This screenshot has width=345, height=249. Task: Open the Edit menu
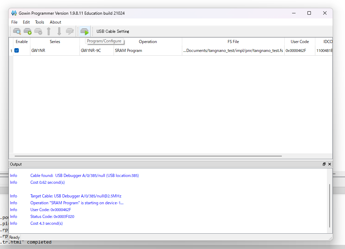tap(26, 22)
